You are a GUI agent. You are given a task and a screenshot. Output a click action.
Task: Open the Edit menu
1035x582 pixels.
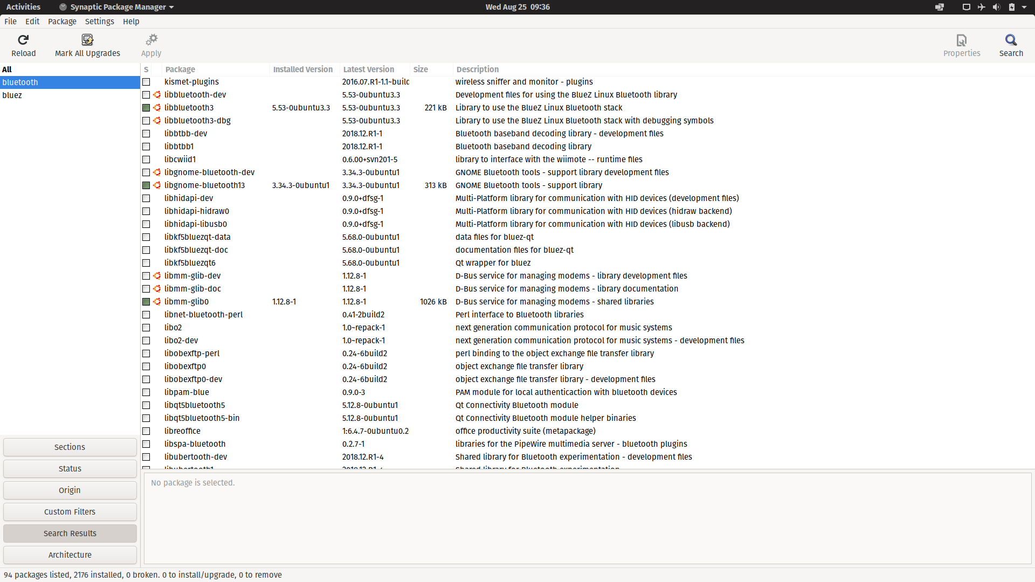[32, 22]
